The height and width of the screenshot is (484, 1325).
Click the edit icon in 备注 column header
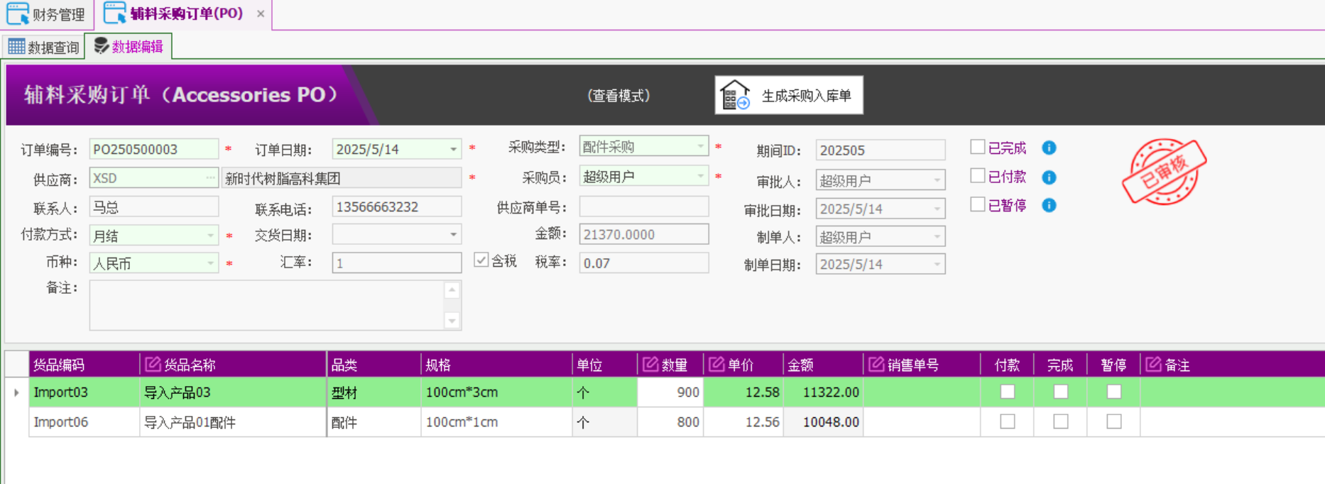(1153, 364)
